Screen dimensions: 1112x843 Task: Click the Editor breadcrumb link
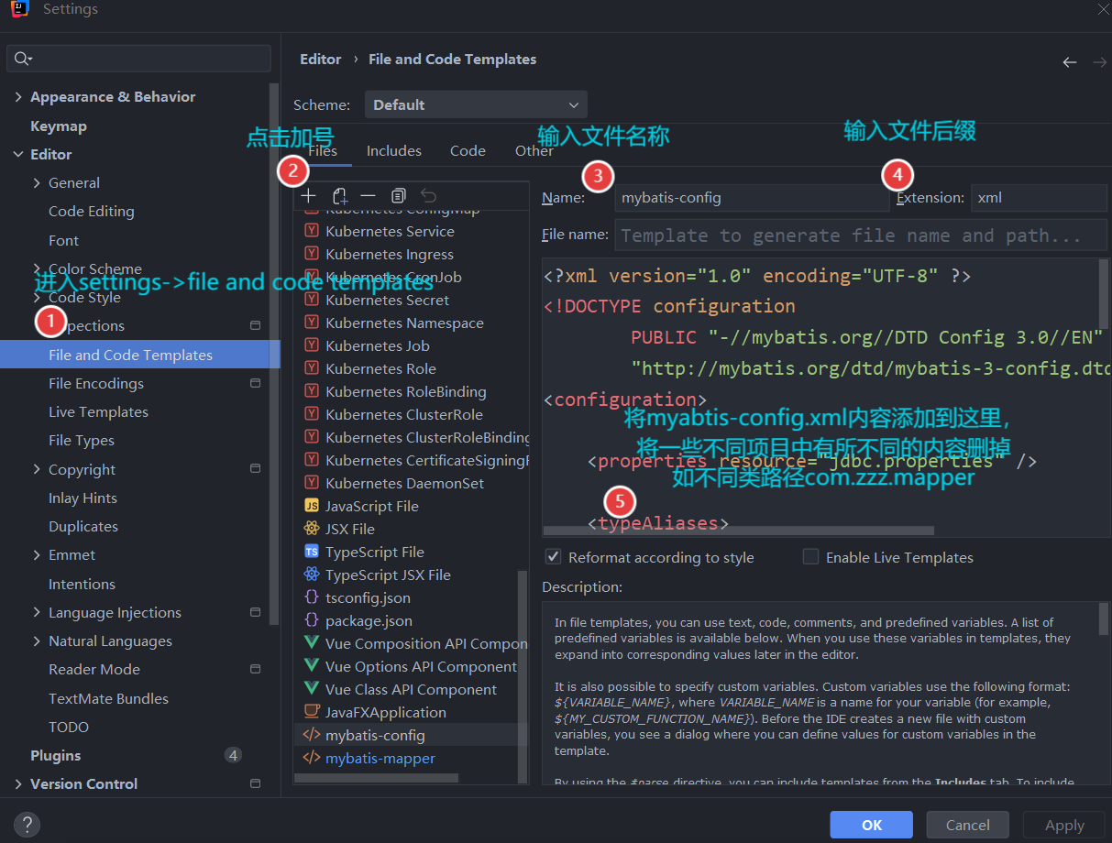pyautogui.click(x=320, y=59)
